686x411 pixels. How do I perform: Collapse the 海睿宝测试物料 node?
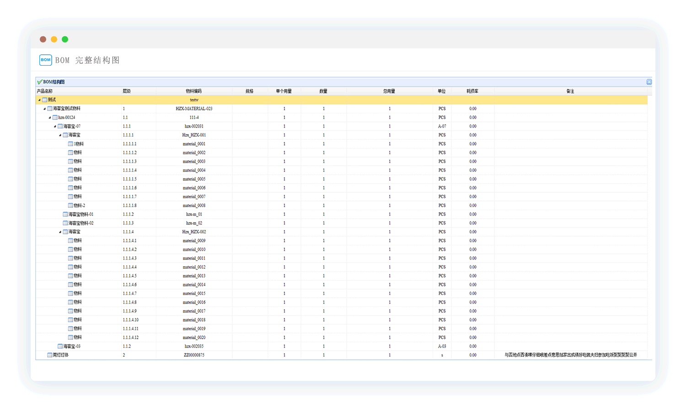(x=44, y=109)
